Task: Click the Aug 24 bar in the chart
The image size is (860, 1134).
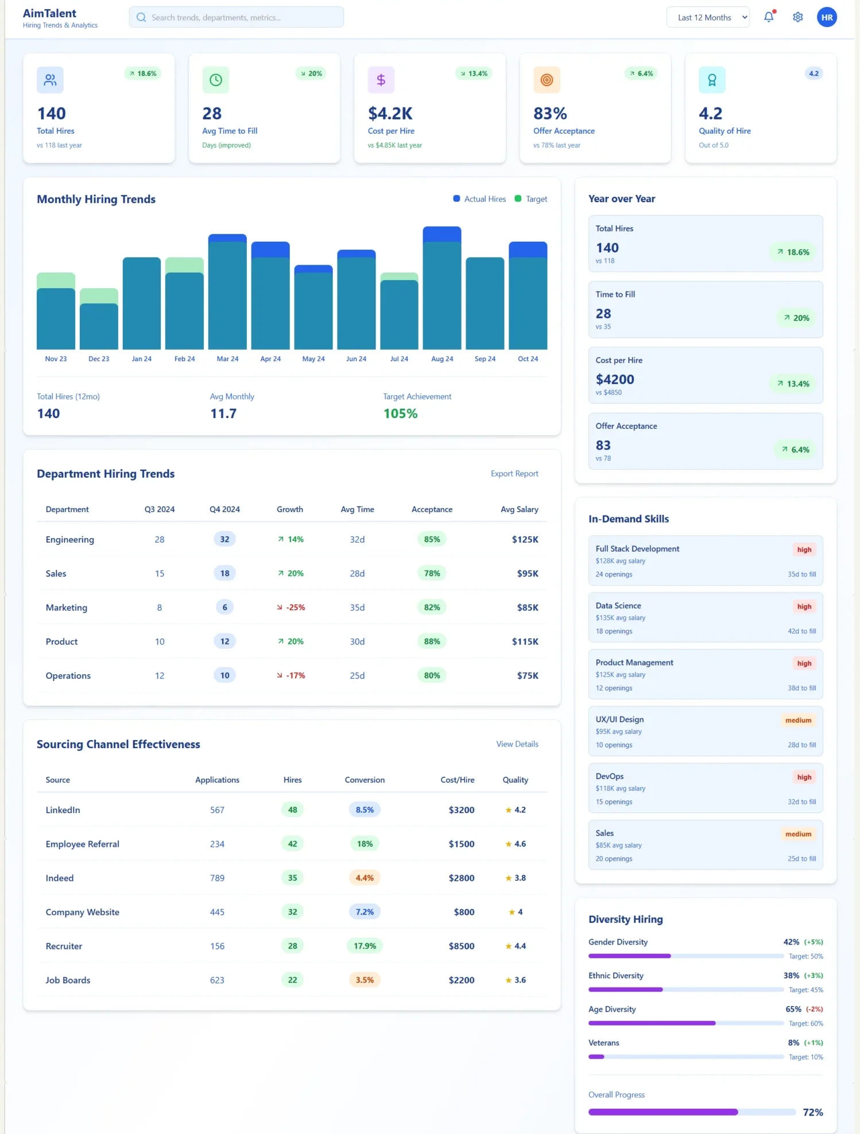Action: point(442,288)
